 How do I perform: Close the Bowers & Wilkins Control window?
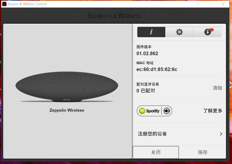tap(223, 4)
